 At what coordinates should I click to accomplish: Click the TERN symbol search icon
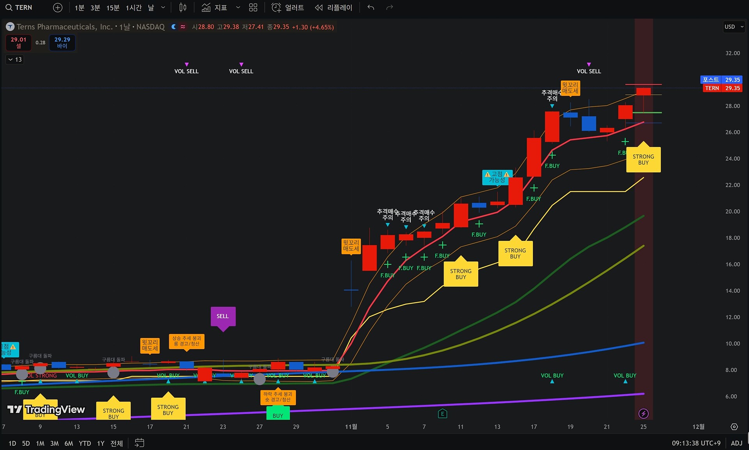(x=9, y=7)
